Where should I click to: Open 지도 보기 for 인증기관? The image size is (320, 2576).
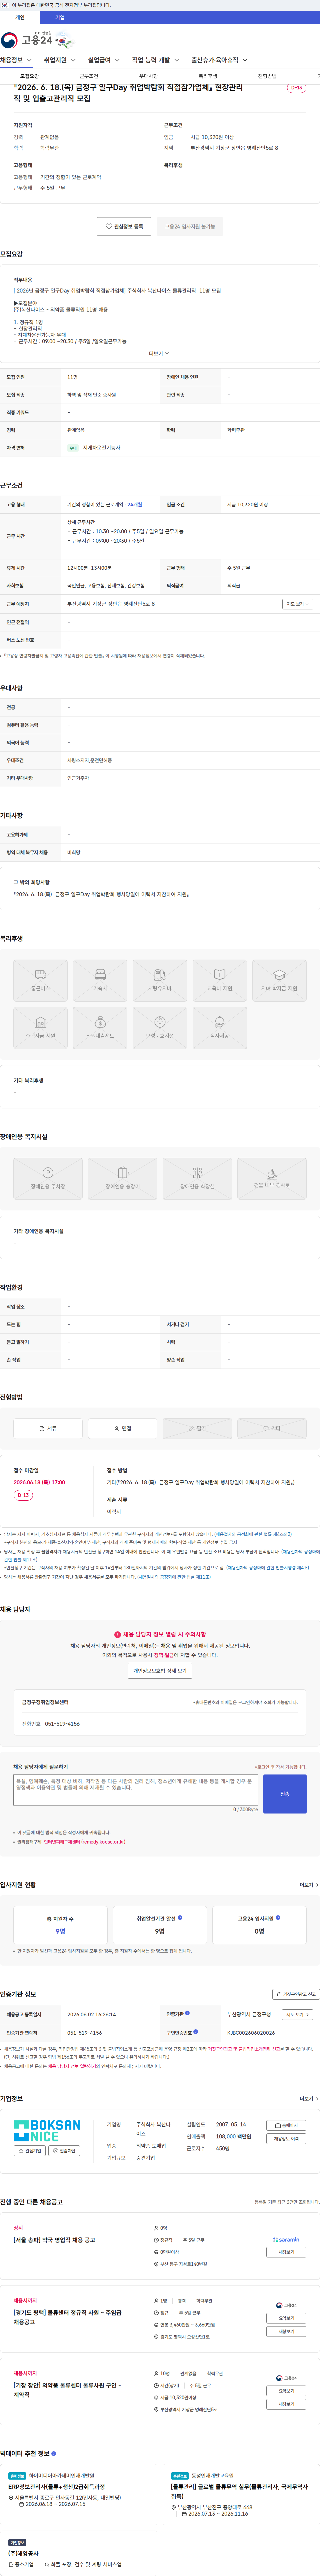(x=297, y=2015)
